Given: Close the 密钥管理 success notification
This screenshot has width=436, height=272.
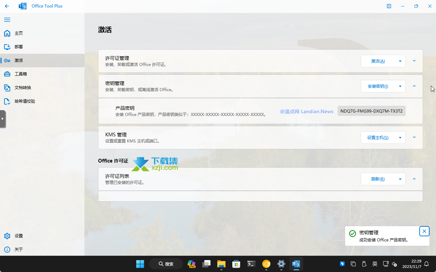Looking at the screenshot, I should click(424, 231).
